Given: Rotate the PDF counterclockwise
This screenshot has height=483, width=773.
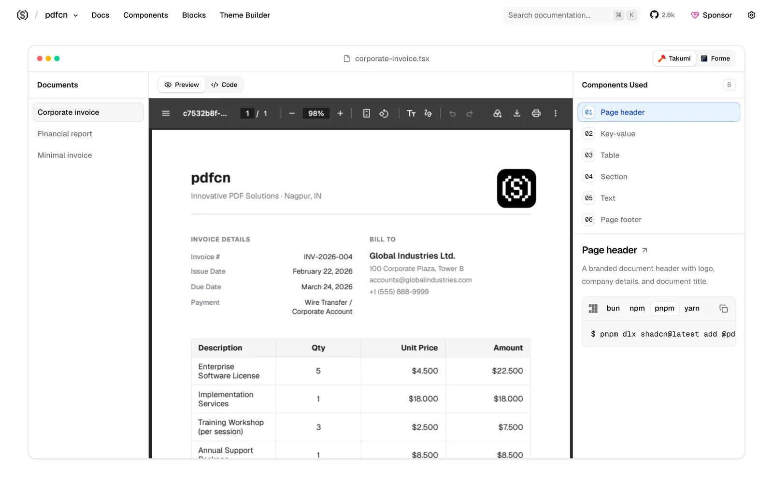Looking at the screenshot, I should [384, 114].
